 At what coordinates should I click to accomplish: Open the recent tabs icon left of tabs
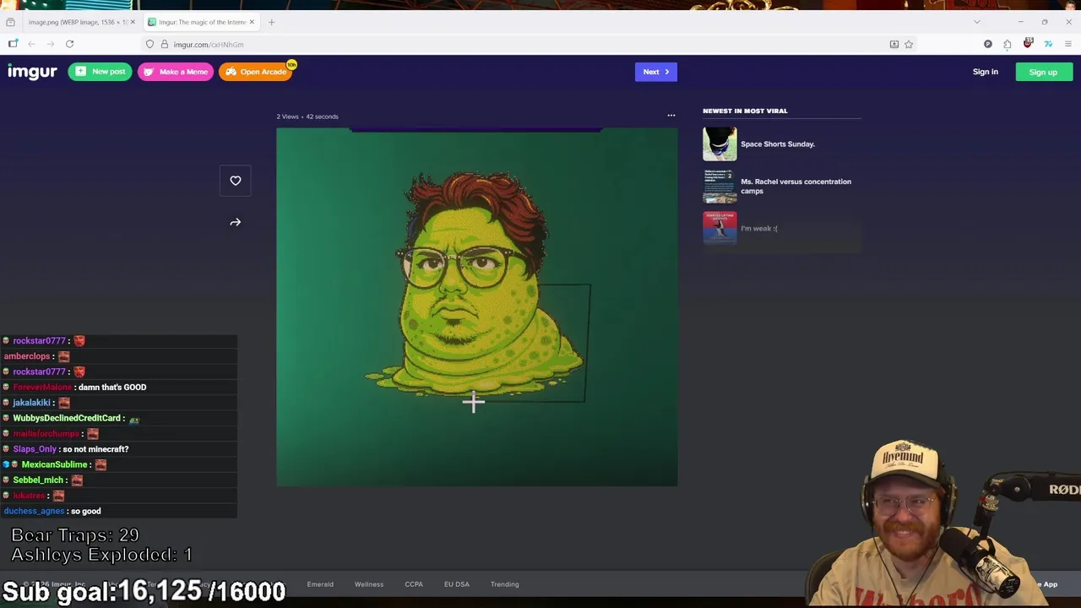point(10,22)
